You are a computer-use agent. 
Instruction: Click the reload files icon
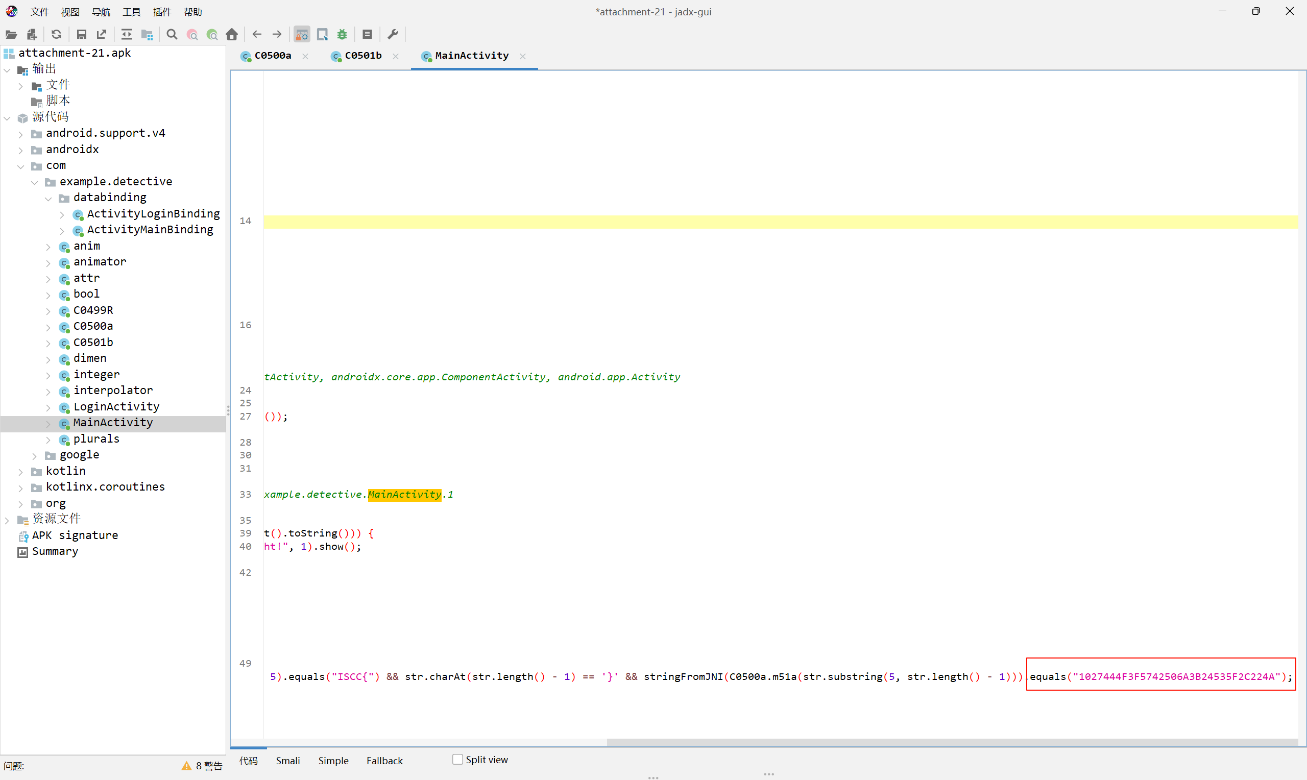pos(56,35)
